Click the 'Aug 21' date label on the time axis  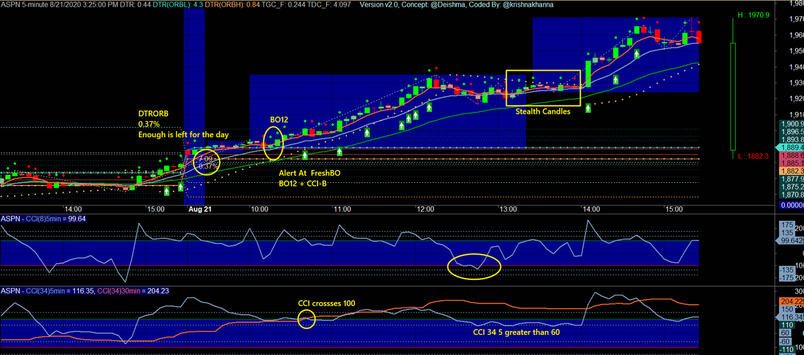tap(201, 210)
